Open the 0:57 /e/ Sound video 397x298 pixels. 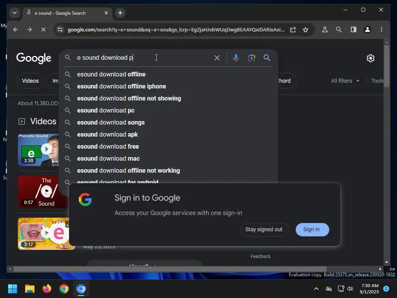[43, 192]
